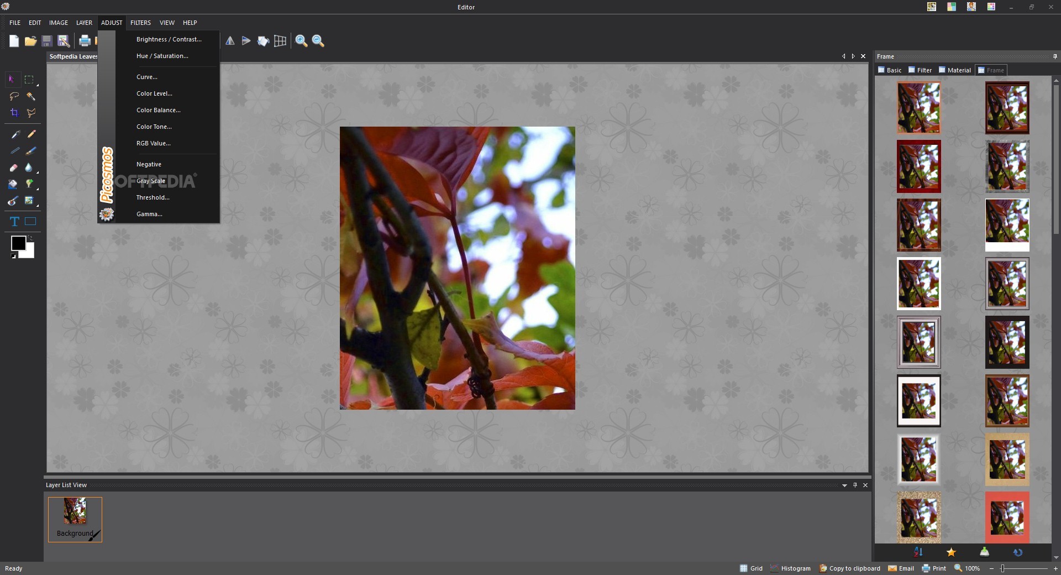Pin the Layer List View panel
1061x575 pixels.
pyautogui.click(x=855, y=485)
